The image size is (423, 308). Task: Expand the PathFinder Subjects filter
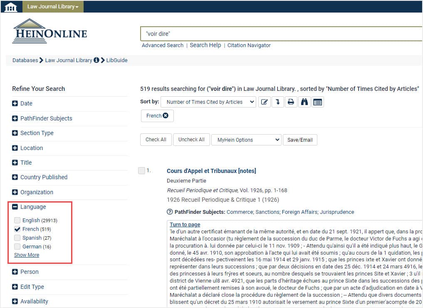(x=15, y=118)
